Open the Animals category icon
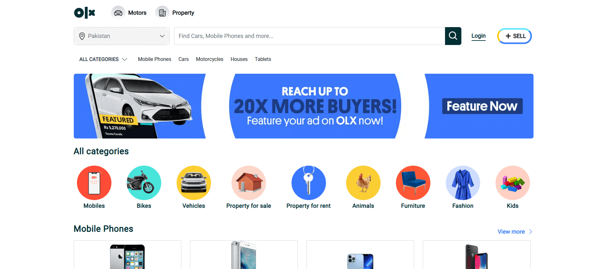The width and height of the screenshot is (606, 269). coord(363,183)
